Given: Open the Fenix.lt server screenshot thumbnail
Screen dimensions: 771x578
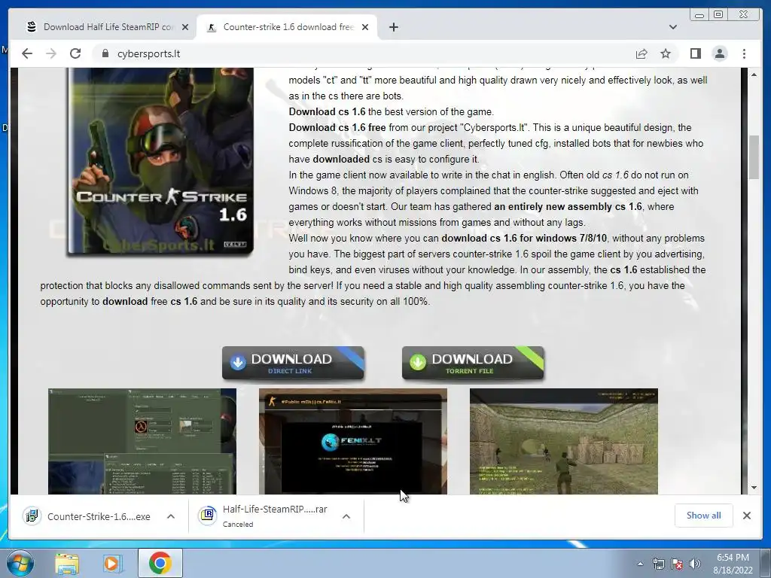Looking at the screenshot, I should click(353, 441).
